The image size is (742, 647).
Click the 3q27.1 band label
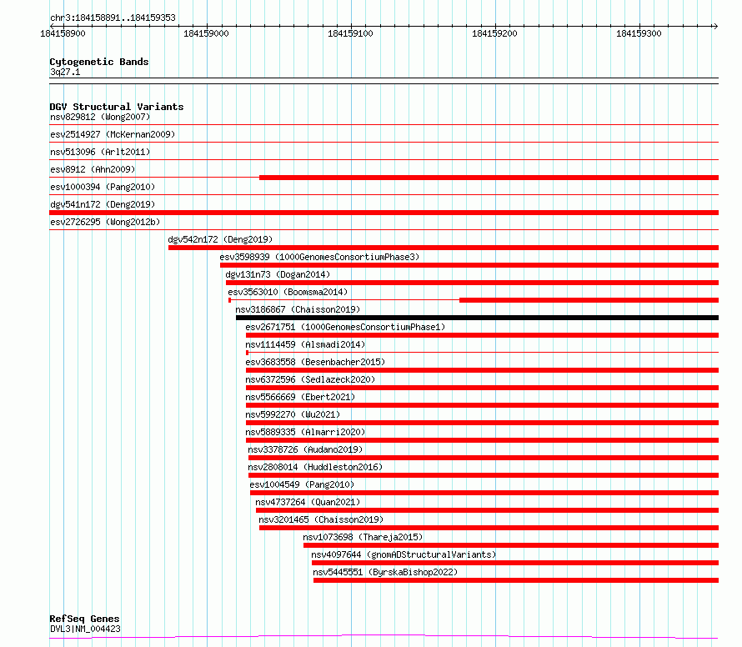tap(65, 72)
